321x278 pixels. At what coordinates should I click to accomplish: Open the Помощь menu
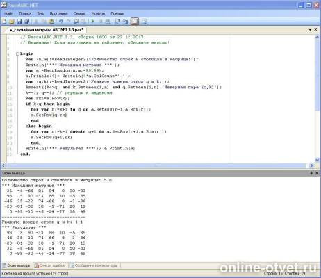point(117,13)
